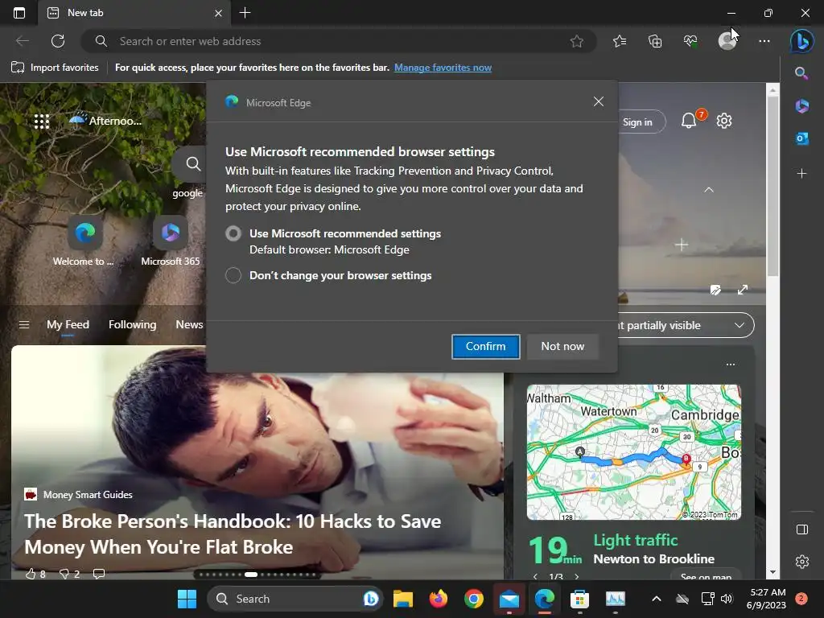Open See on map button
This screenshot has width=824, height=618.
706,576
